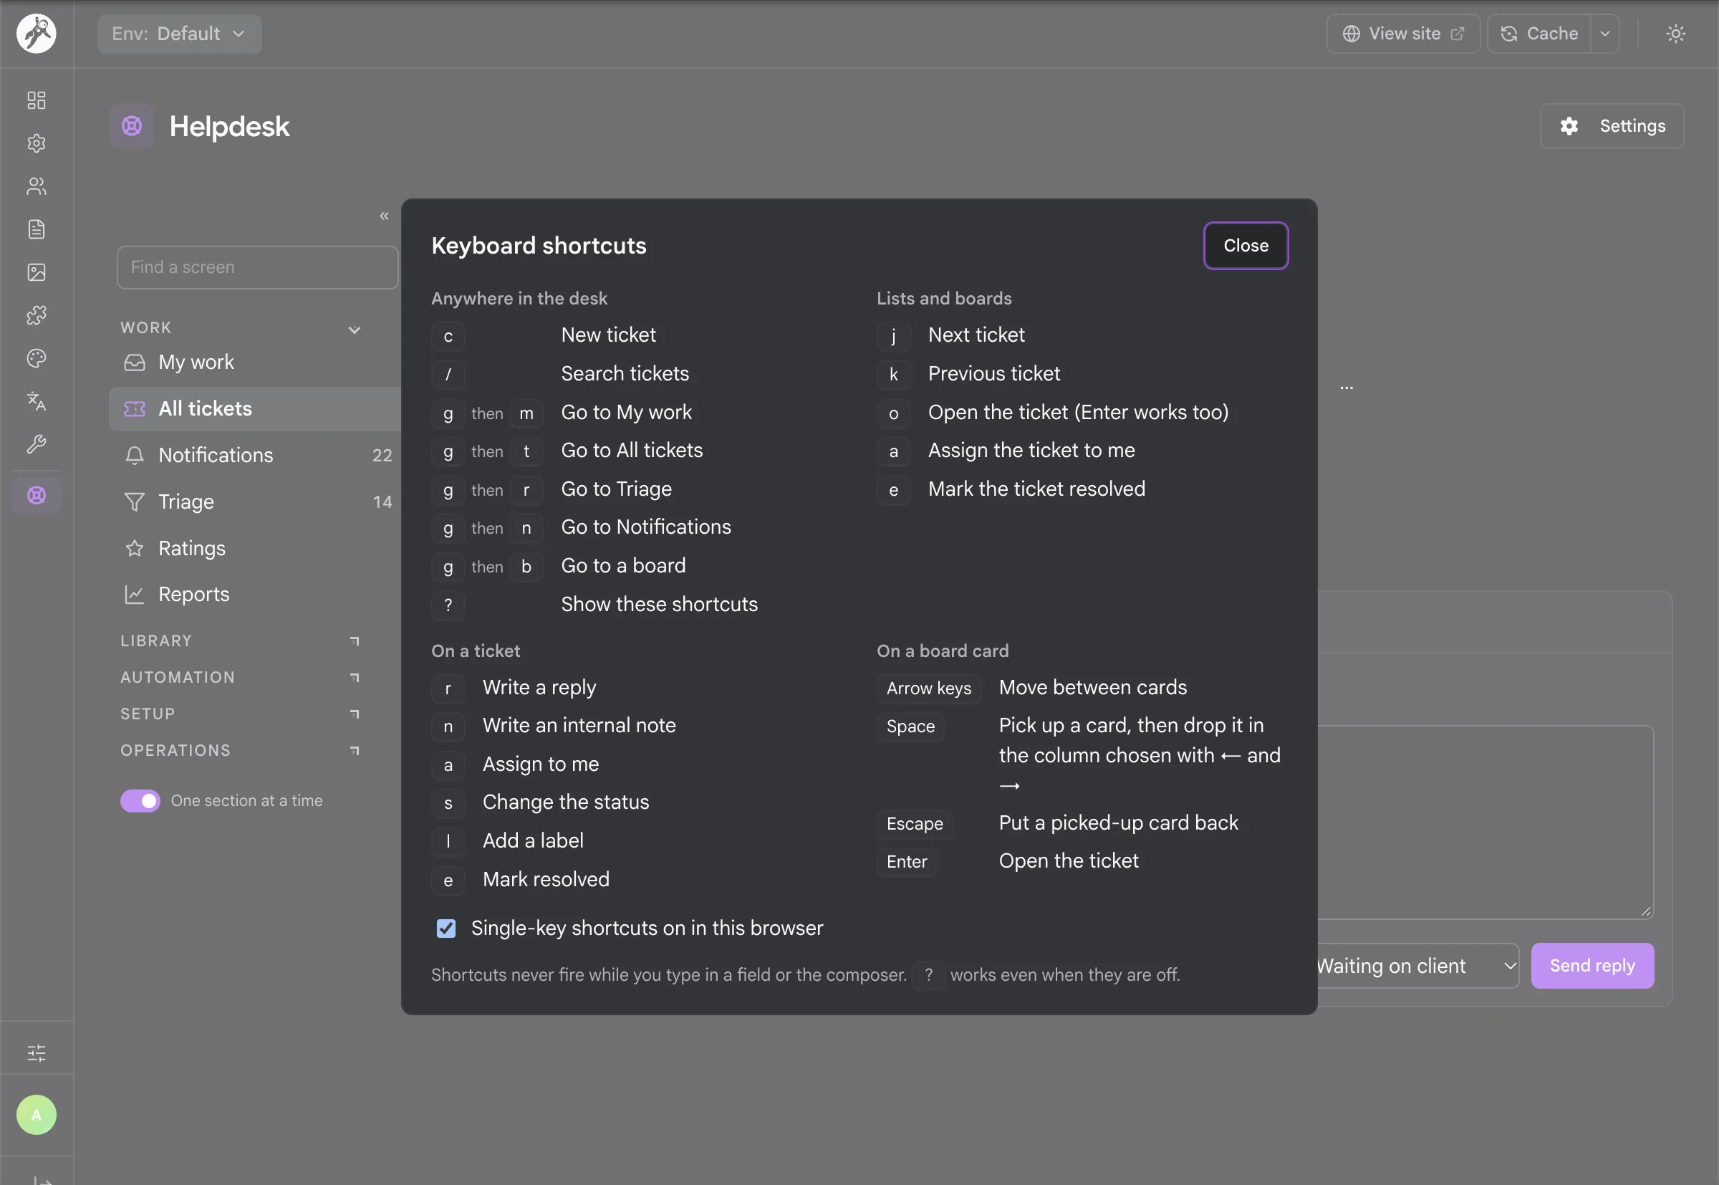The width and height of the screenshot is (1719, 1185).
Task: Close the Keyboard shortcuts dialog
Action: point(1246,245)
